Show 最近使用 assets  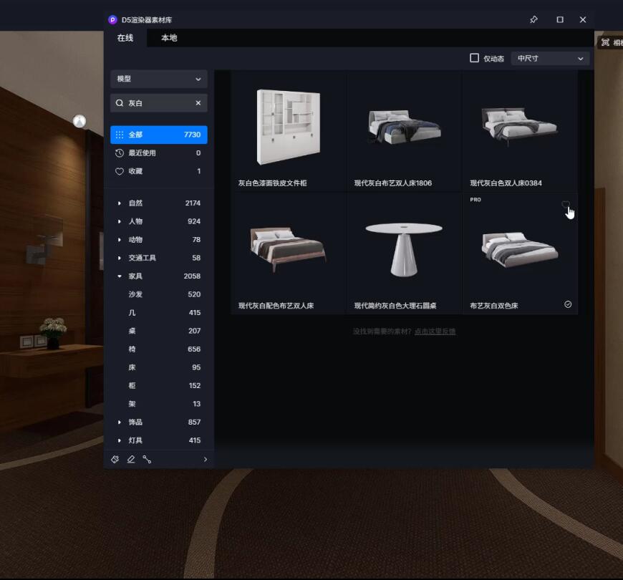[158, 153]
